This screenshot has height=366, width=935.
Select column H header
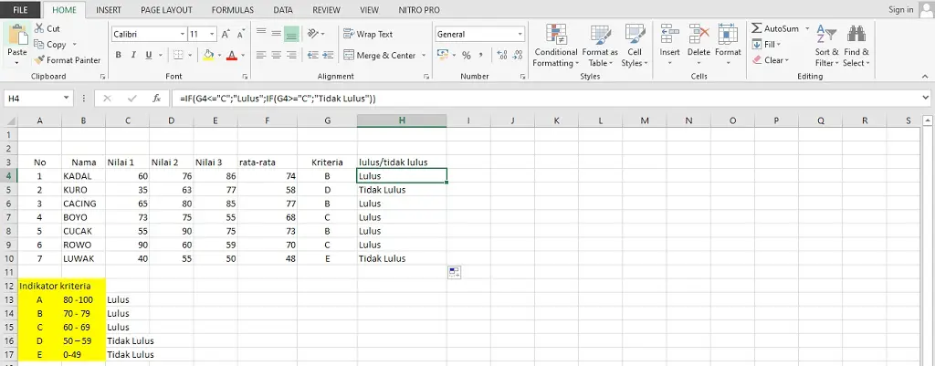(402, 120)
